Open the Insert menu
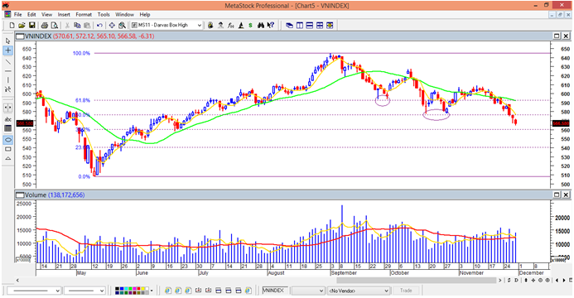Screen dimensions: 574x298 pos(64,15)
